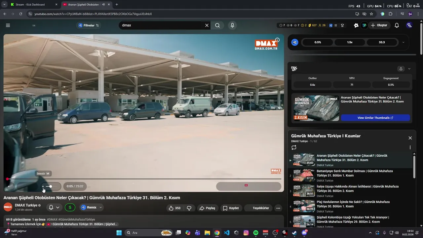Collapse the thumbnail analysis panel chevron
Screen dimensions: 423x238
coord(409,69)
